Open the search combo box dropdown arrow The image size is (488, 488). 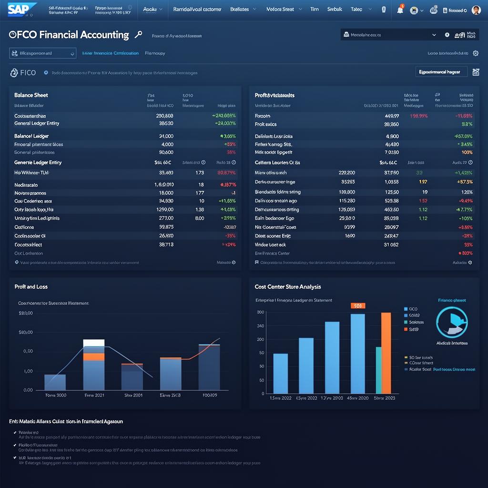tap(434, 35)
